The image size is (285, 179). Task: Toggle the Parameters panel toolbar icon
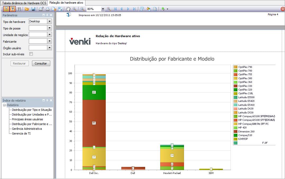[x=13, y=9]
